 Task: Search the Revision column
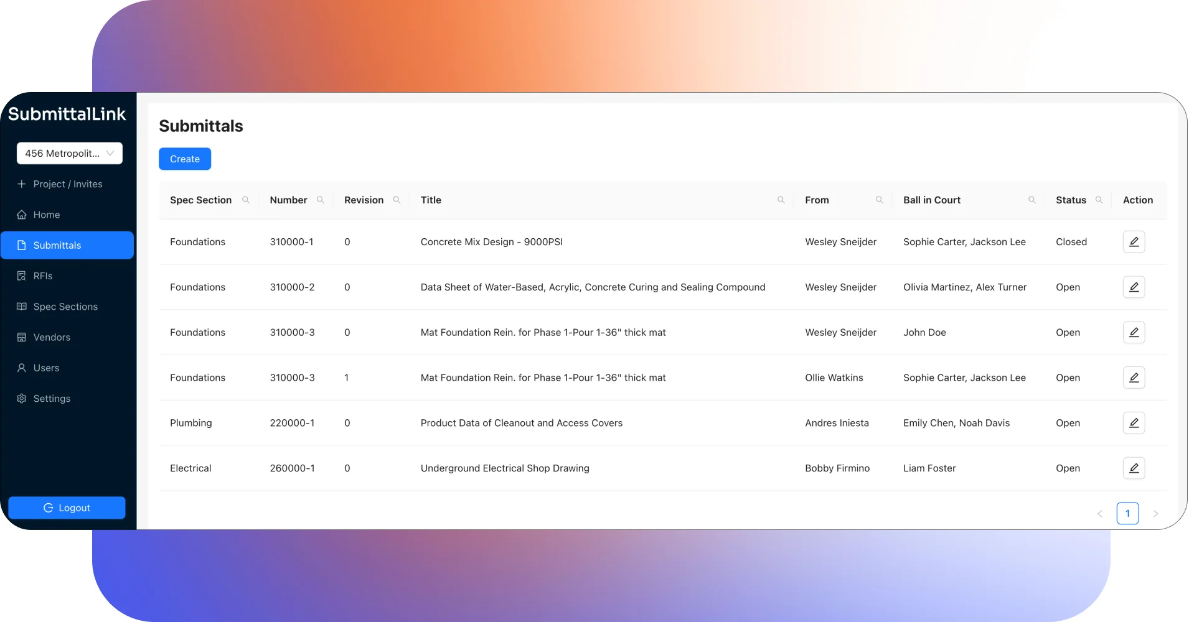397,200
